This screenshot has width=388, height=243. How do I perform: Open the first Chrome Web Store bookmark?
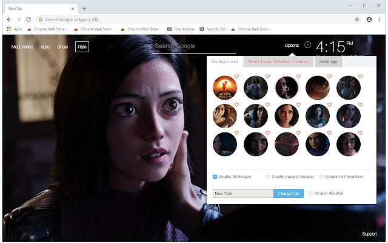tap(47, 29)
